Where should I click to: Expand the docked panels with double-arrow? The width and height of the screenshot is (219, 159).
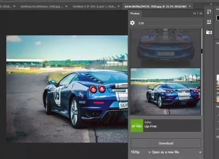tap(211, 4)
